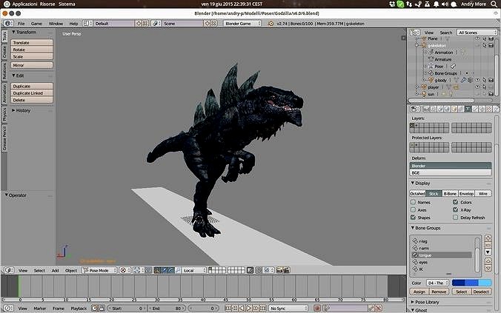Toggle visibility eye for player
Image resolution: width=501 pixels, height=313 pixels.
coord(477,87)
